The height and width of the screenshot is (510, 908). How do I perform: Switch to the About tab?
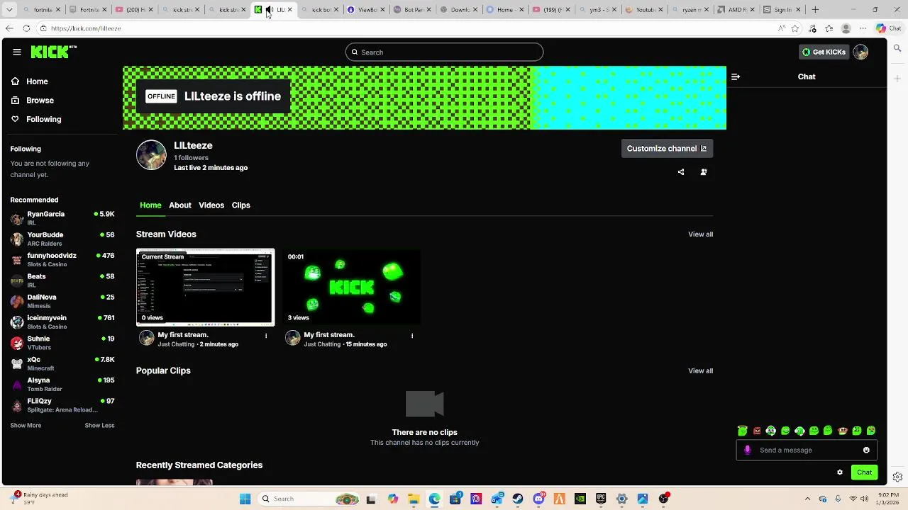pyautogui.click(x=180, y=205)
